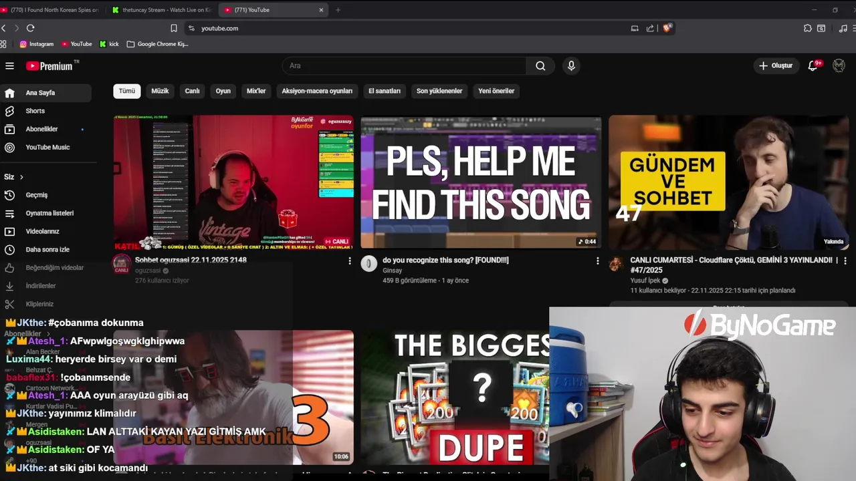Open Shorts in the sidebar
Viewport: 856px width, 481px height.
45,111
